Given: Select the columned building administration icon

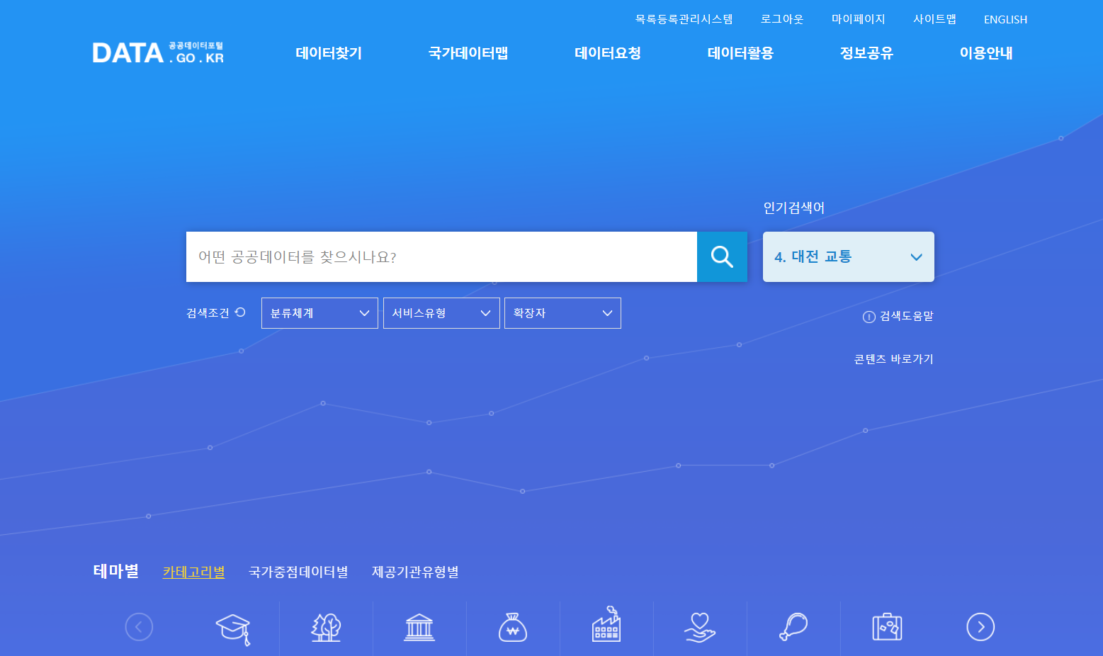Looking at the screenshot, I should (x=419, y=628).
